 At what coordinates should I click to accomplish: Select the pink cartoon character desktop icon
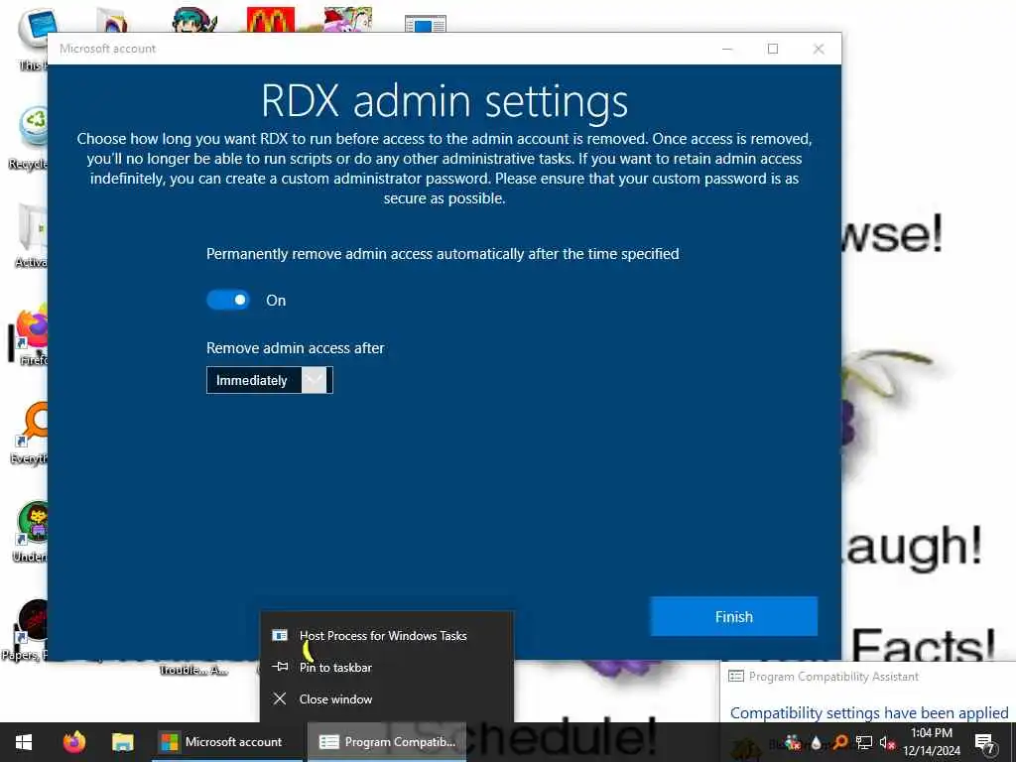348,20
